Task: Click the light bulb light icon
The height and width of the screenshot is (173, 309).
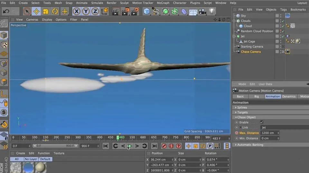Action: click(x=211, y=12)
